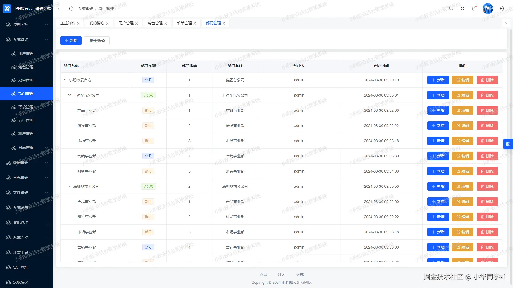513x288 pixels.
Task: Open the notifications bell icon
Action: (x=474, y=9)
